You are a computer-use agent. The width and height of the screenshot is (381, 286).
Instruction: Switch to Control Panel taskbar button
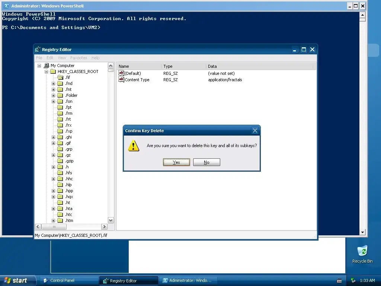[x=69, y=280]
